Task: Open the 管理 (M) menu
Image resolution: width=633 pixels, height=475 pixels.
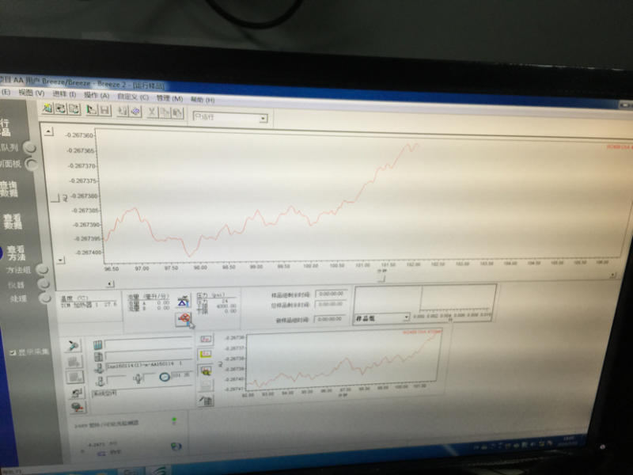Action: (169, 98)
